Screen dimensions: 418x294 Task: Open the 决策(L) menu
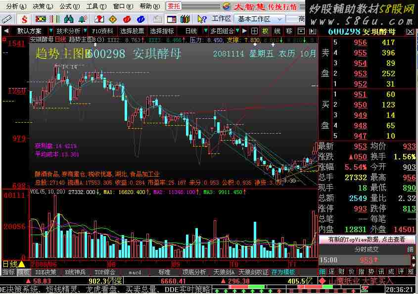43,6
